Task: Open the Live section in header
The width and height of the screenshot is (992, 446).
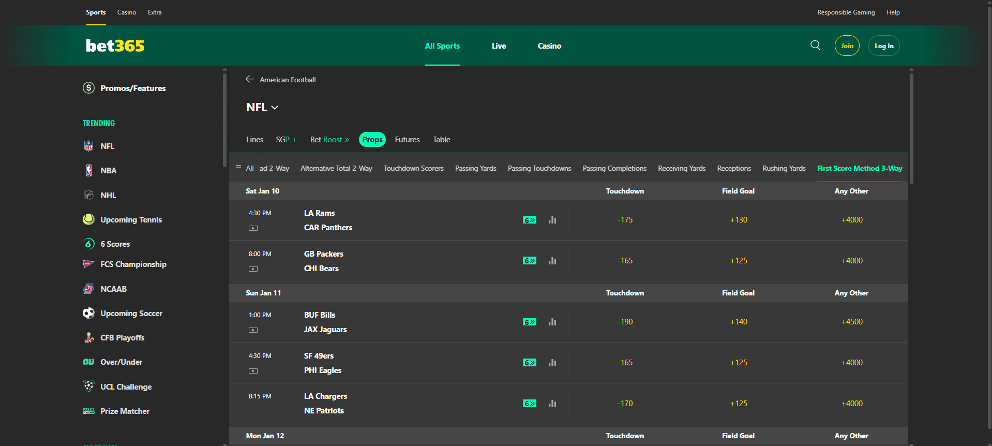Action: coord(499,46)
